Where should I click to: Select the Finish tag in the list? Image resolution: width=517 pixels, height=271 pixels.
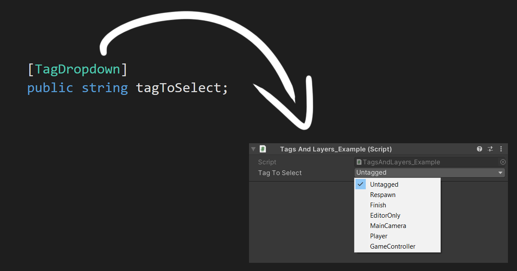[x=378, y=205]
